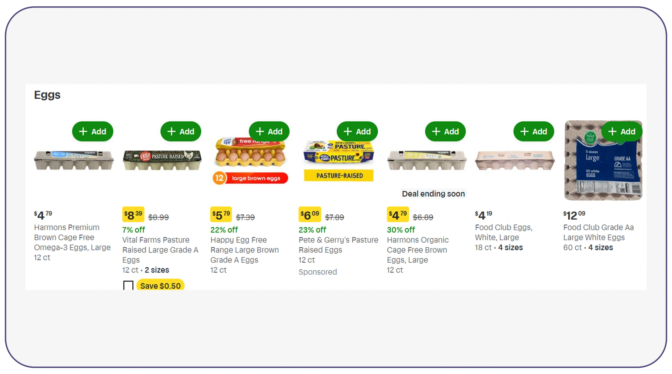Click the Save $0.50 coupon badge
This screenshot has height=374, width=672.
(x=160, y=285)
